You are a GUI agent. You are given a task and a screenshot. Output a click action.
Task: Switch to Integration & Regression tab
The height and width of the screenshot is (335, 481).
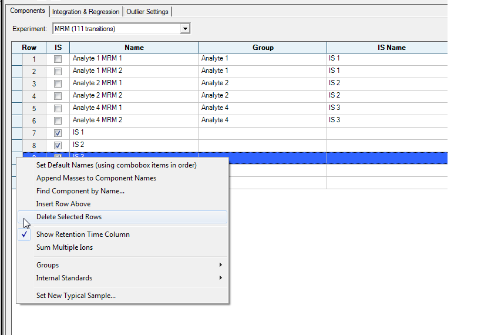(x=86, y=12)
